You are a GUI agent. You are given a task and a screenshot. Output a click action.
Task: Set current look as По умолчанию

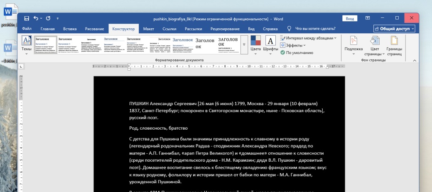click(297, 53)
